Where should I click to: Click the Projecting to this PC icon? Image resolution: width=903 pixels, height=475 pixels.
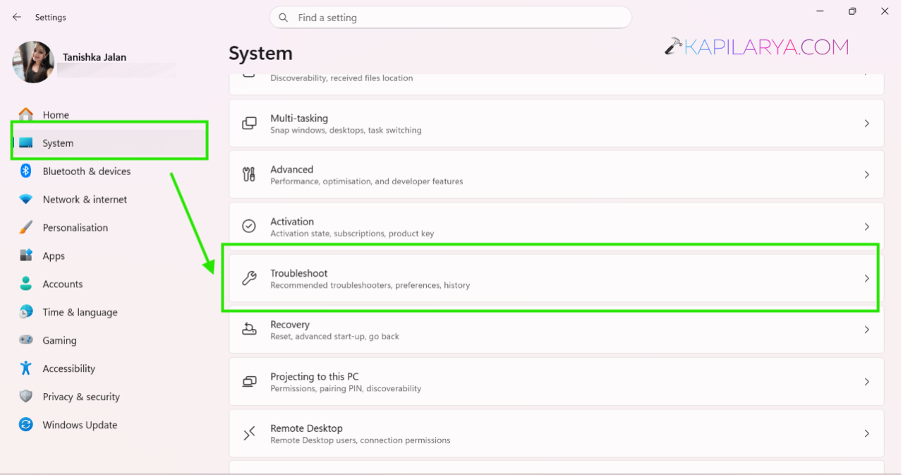tap(249, 382)
